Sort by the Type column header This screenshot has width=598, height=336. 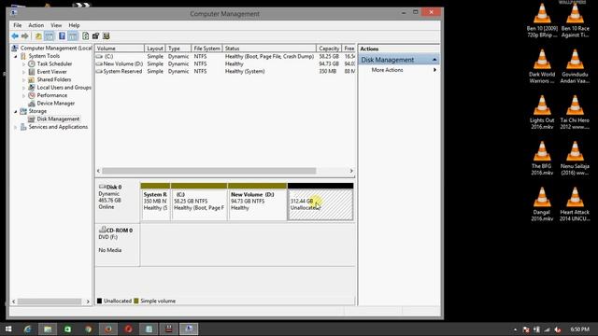[178, 49]
